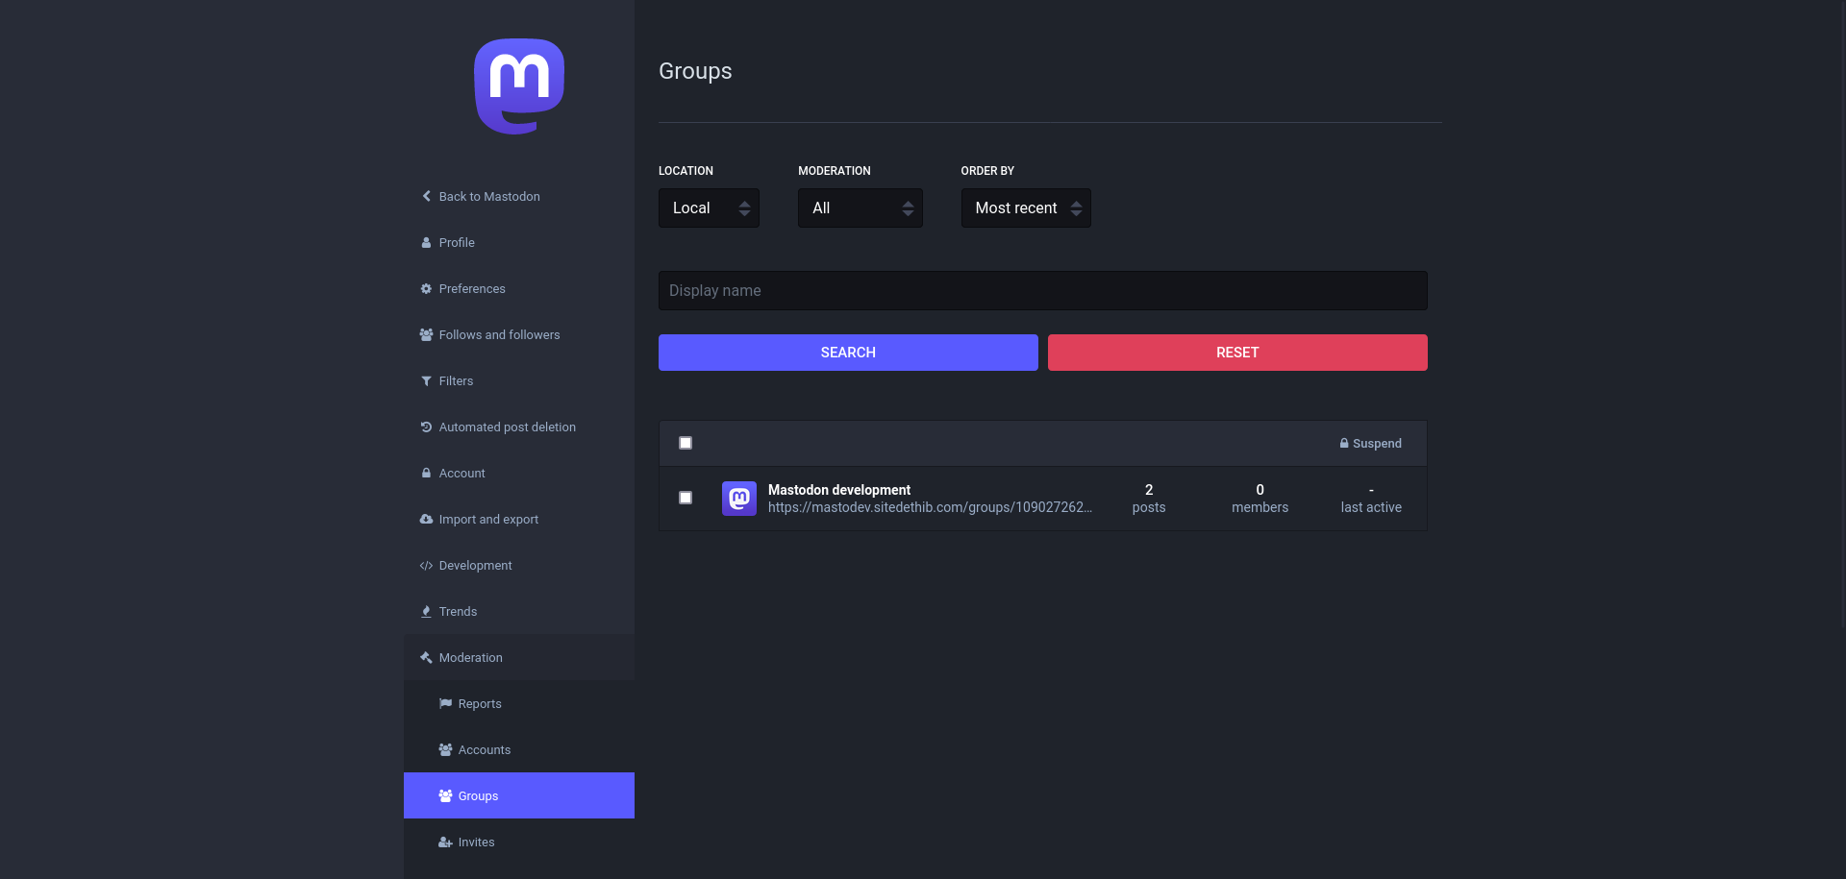Open Preferences in the sidebar
This screenshot has width=1846, height=879.
(x=519, y=288)
